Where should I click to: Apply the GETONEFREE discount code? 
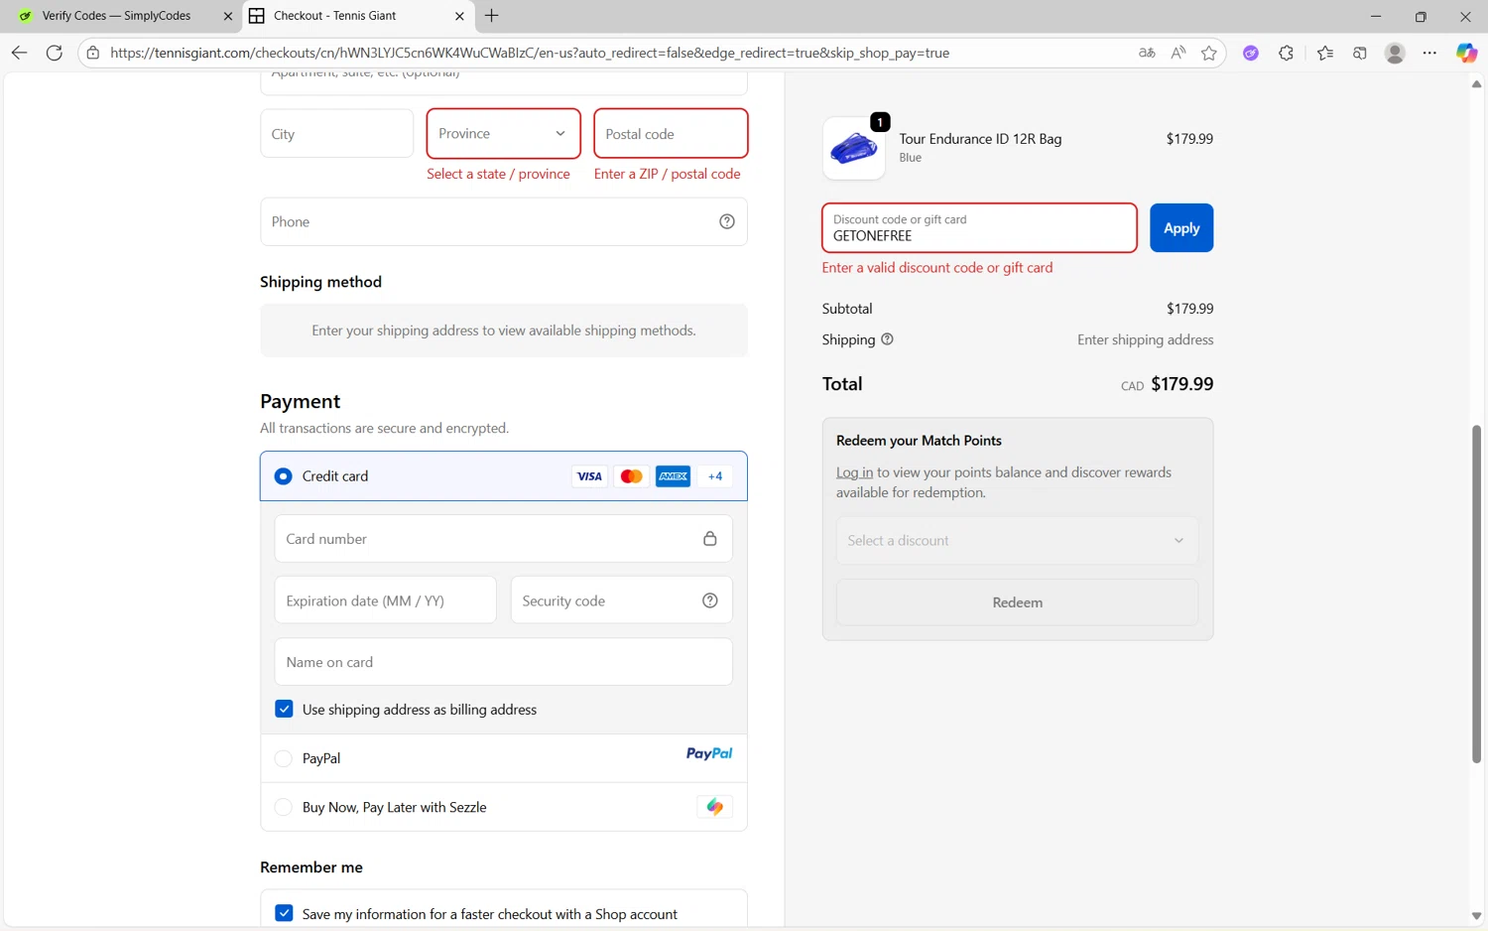(x=1181, y=227)
